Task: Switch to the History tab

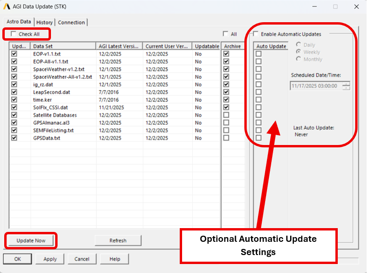Action: (x=44, y=22)
